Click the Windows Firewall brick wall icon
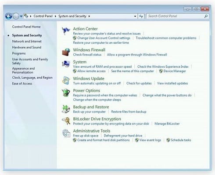Screen dimensions: 215x175 tap(66, 52)
